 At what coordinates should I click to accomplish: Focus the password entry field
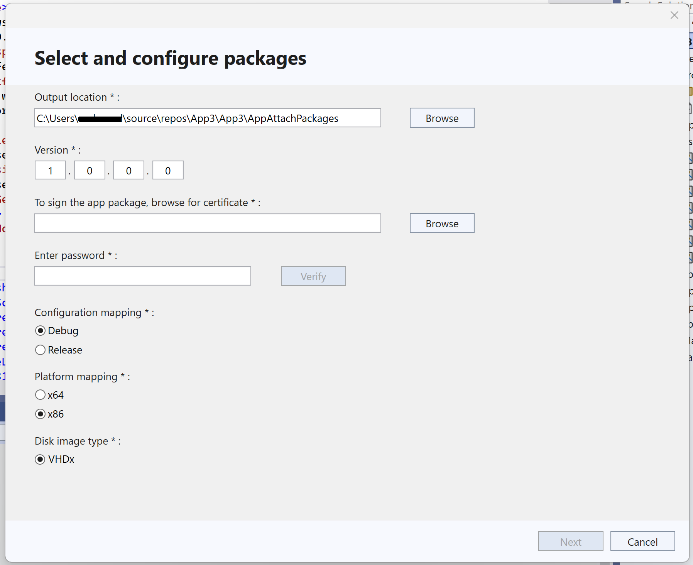tap(142, 276)
